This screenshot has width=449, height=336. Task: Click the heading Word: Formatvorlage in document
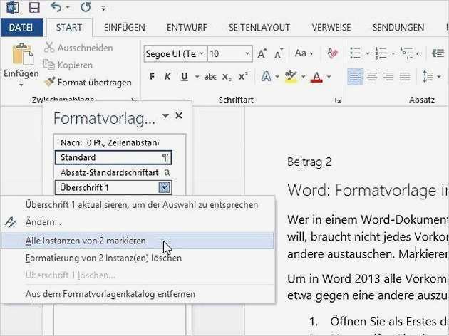(368, 190)
